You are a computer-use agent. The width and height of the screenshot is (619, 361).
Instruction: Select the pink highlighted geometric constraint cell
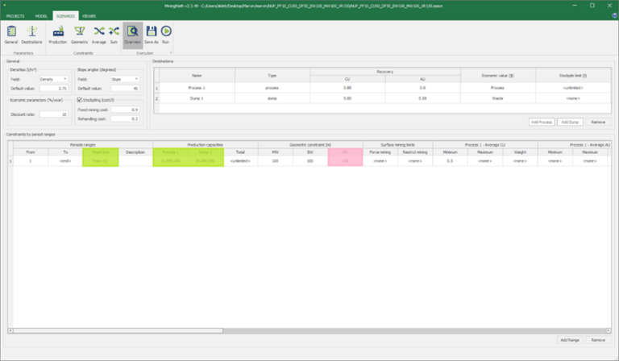[345, 161]
